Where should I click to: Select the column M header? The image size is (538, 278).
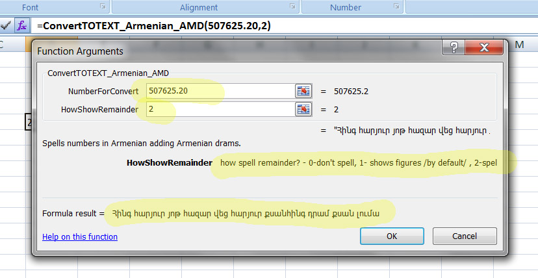(x=520, y=44)
